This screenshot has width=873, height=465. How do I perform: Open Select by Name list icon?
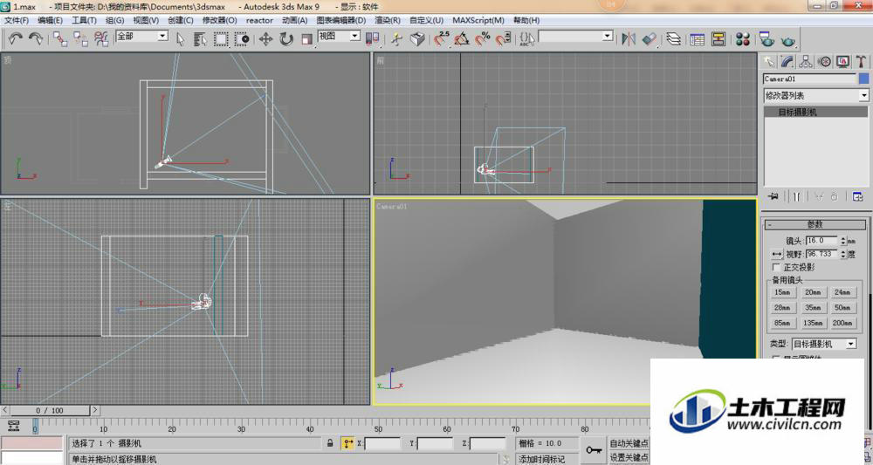tap(200, 39)
